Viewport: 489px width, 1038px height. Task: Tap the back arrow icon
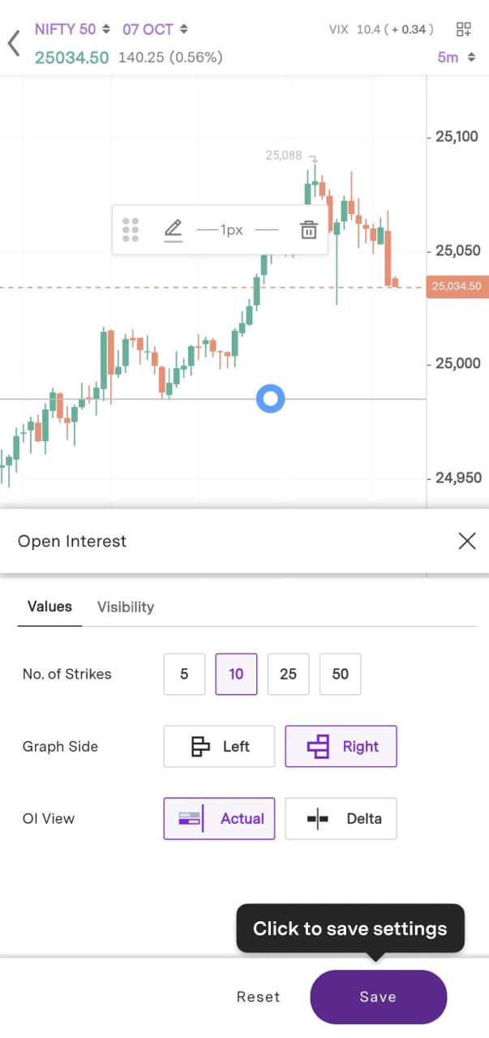click(14, 43)
